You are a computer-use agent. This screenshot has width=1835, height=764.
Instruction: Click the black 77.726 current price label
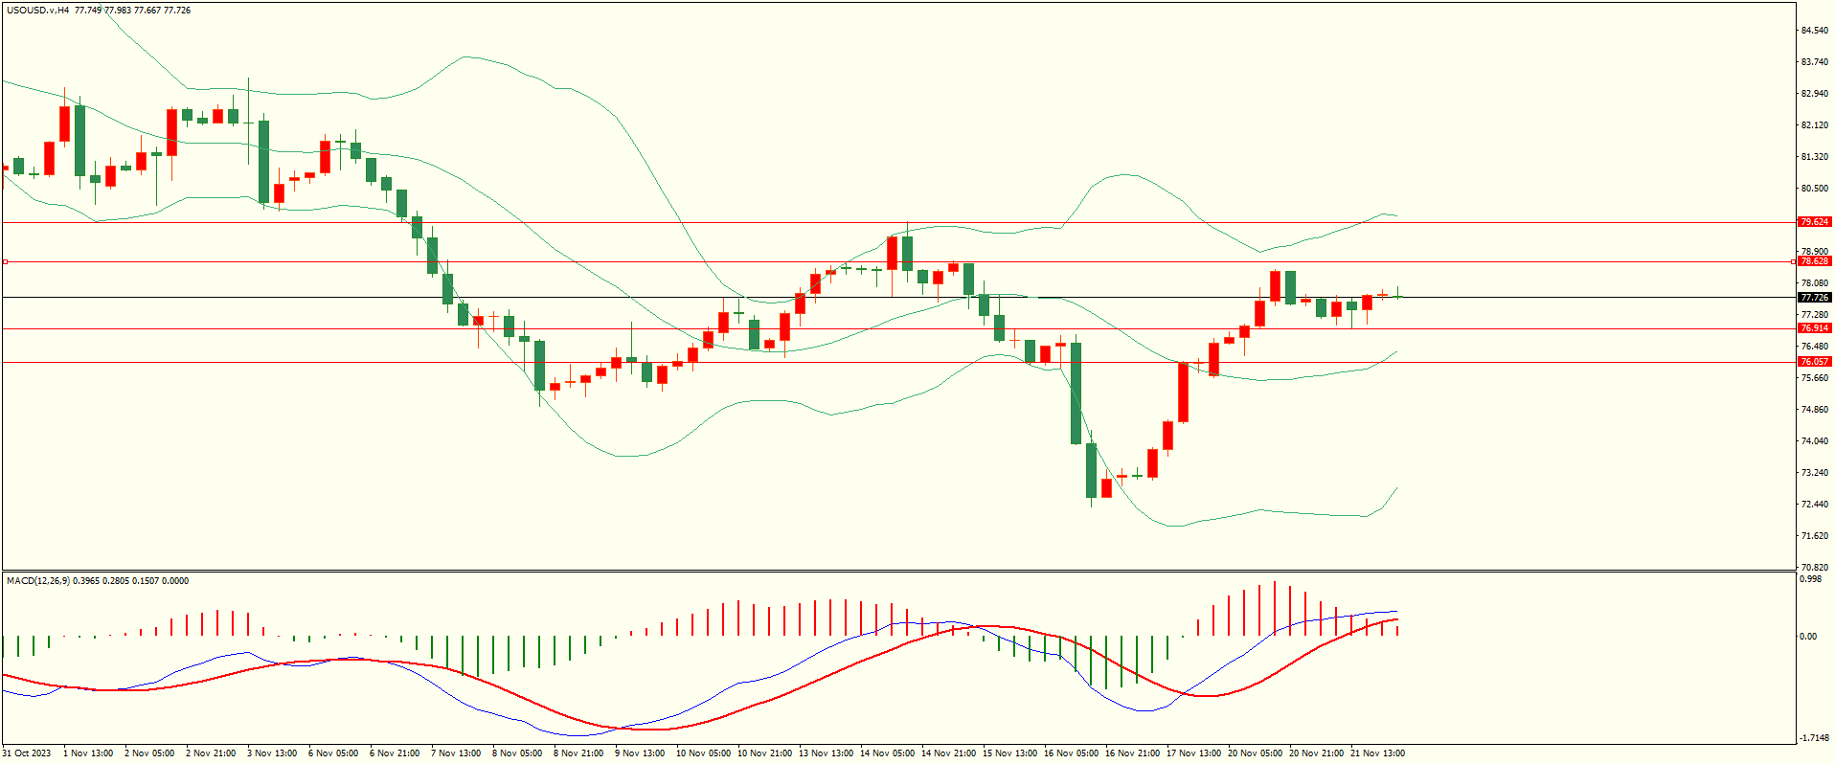1815,298
